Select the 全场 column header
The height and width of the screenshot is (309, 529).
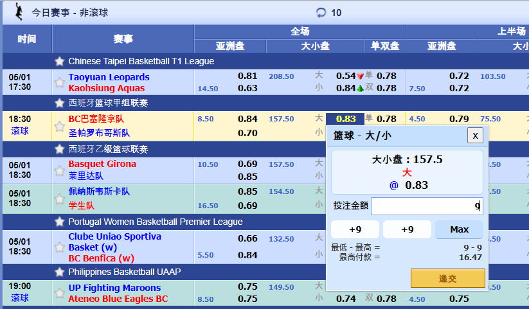[300, 31]
